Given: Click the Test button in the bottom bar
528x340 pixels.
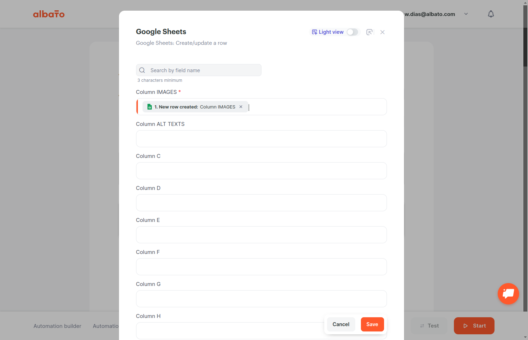Looking at the screenshot, I should coord(429,326).
